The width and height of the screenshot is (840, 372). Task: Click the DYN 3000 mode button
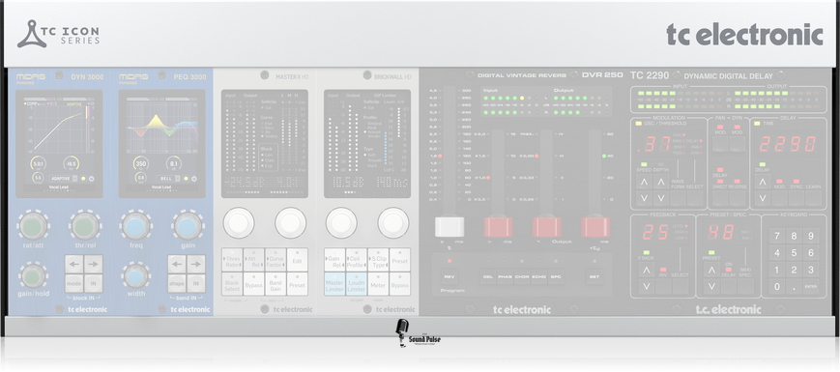[x=73, y=283]
